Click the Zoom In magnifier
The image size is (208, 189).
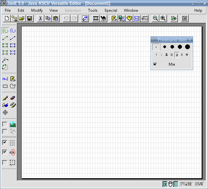click(163, 18)
